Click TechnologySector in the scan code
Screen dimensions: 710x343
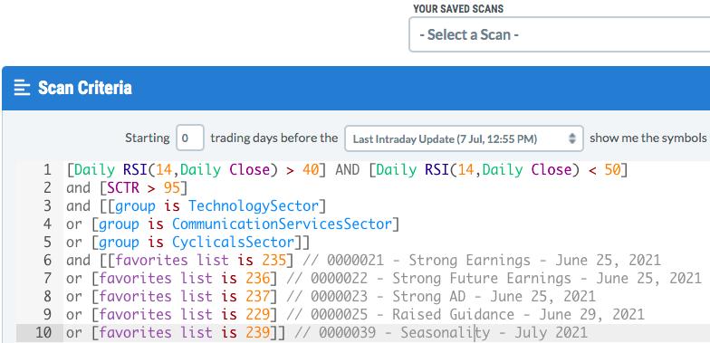click(254, 206)
